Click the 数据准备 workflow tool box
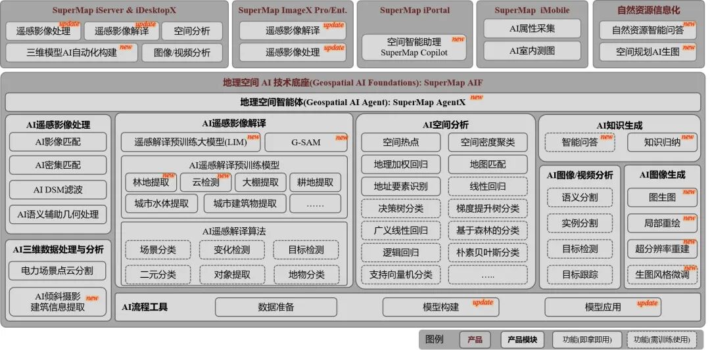The image size is (710, 350). pos(275,307)
